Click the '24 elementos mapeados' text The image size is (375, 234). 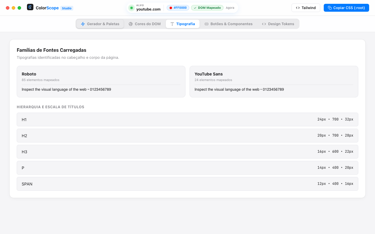tap(213, 80)
